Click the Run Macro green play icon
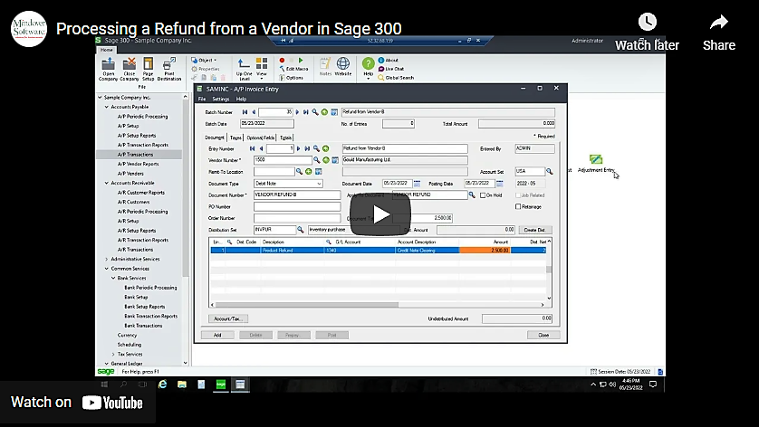This screenshot has width=759, height=427. click(x=301, y=61)
